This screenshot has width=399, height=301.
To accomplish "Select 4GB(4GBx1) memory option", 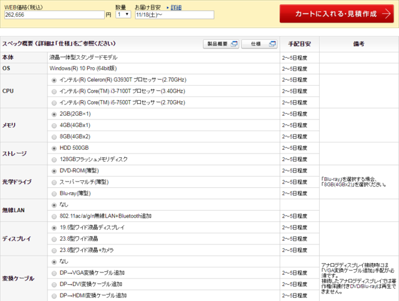I will pos(54,126).
